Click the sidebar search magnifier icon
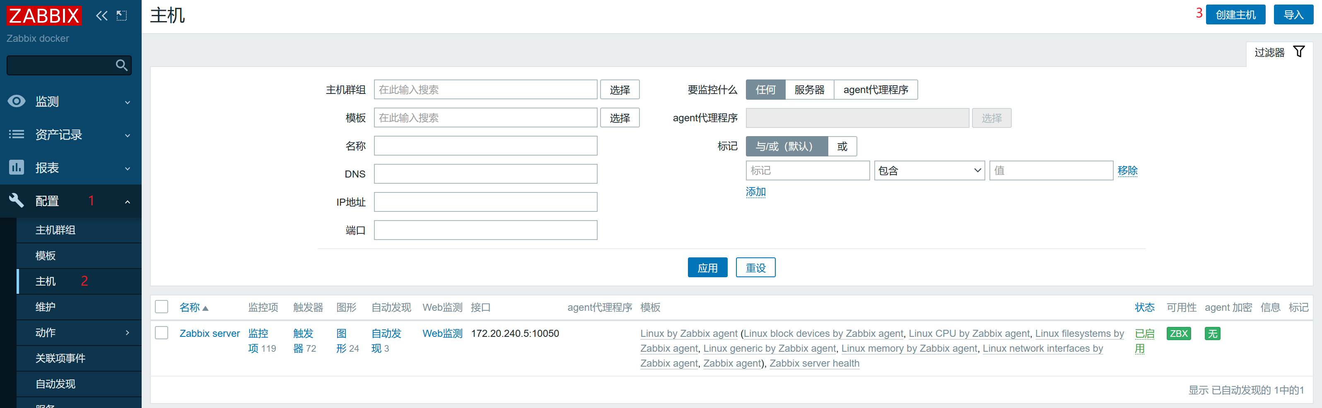Image resolution: width=1322 pixels, height=408 pixels. [122, 65]
